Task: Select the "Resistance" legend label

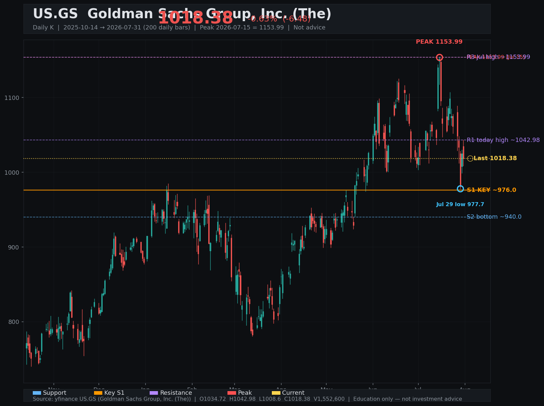Action: coord(176,393)
